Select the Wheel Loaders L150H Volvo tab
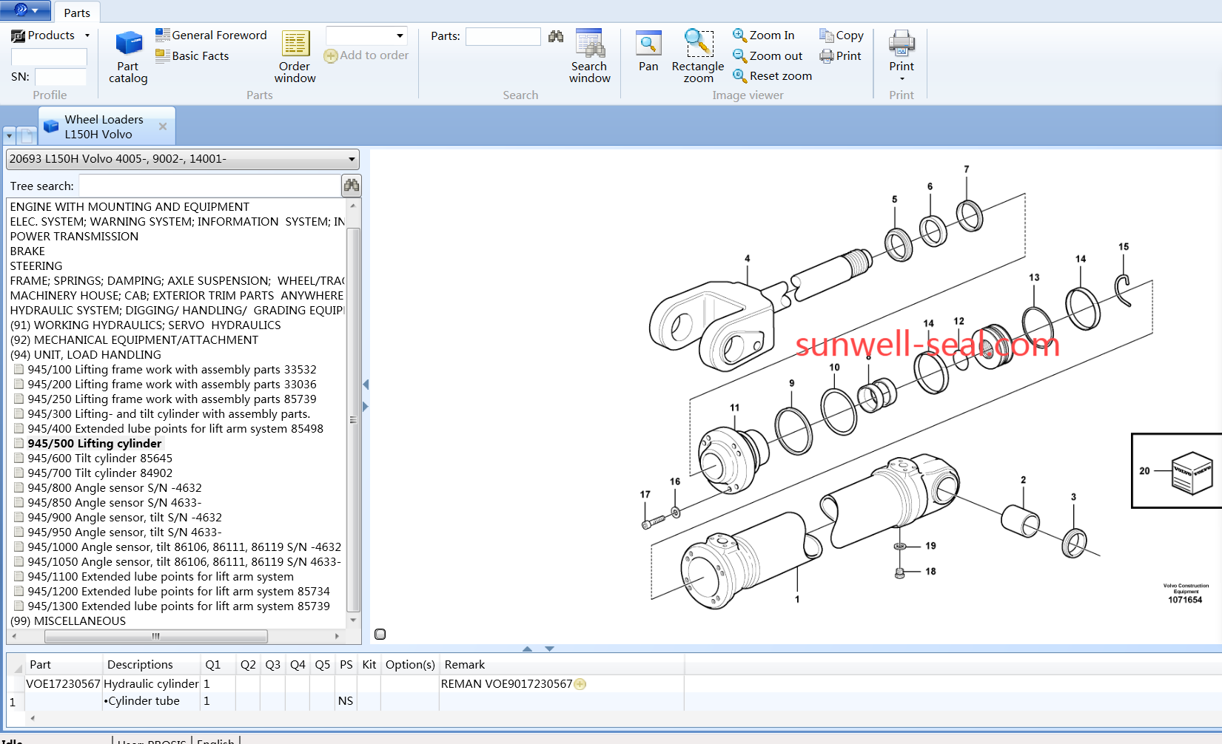 tap(104, 126)
